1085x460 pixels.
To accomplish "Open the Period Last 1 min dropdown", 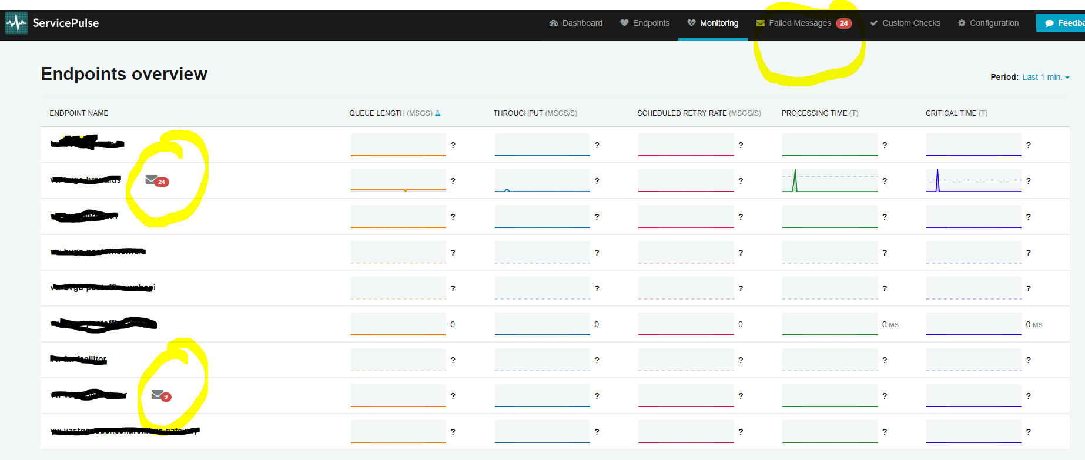I will point(1046,77).
